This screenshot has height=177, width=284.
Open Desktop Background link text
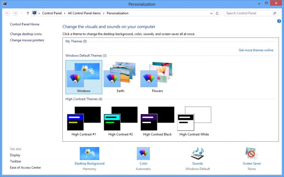pyautogui.click(x=90, y=163)
